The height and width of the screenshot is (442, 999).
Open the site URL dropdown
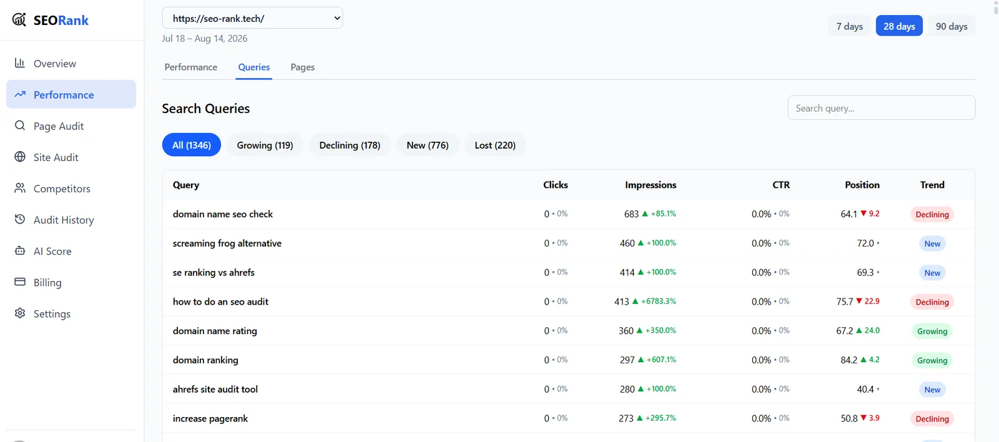click(252, 18)
